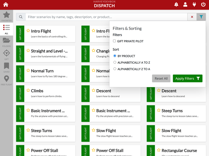The width and height of the screenshot is (209, 156).
Task: Favorite the first Normal Turn star
Action: coord(28,71)
